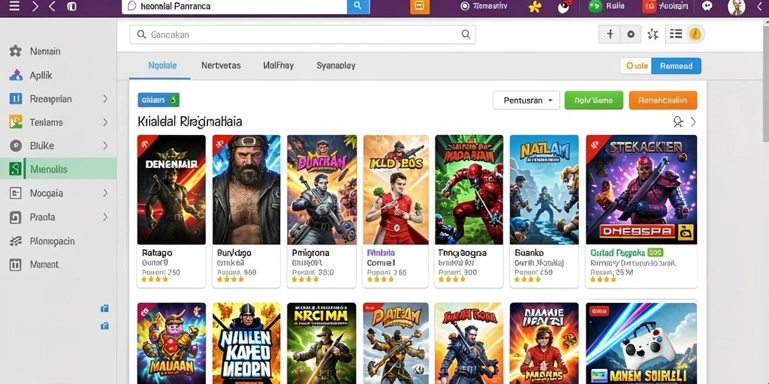The height and width of the screenshot is (384, 769).
Task: Click the next chevron beside the section heading
Action: (693, 122)
